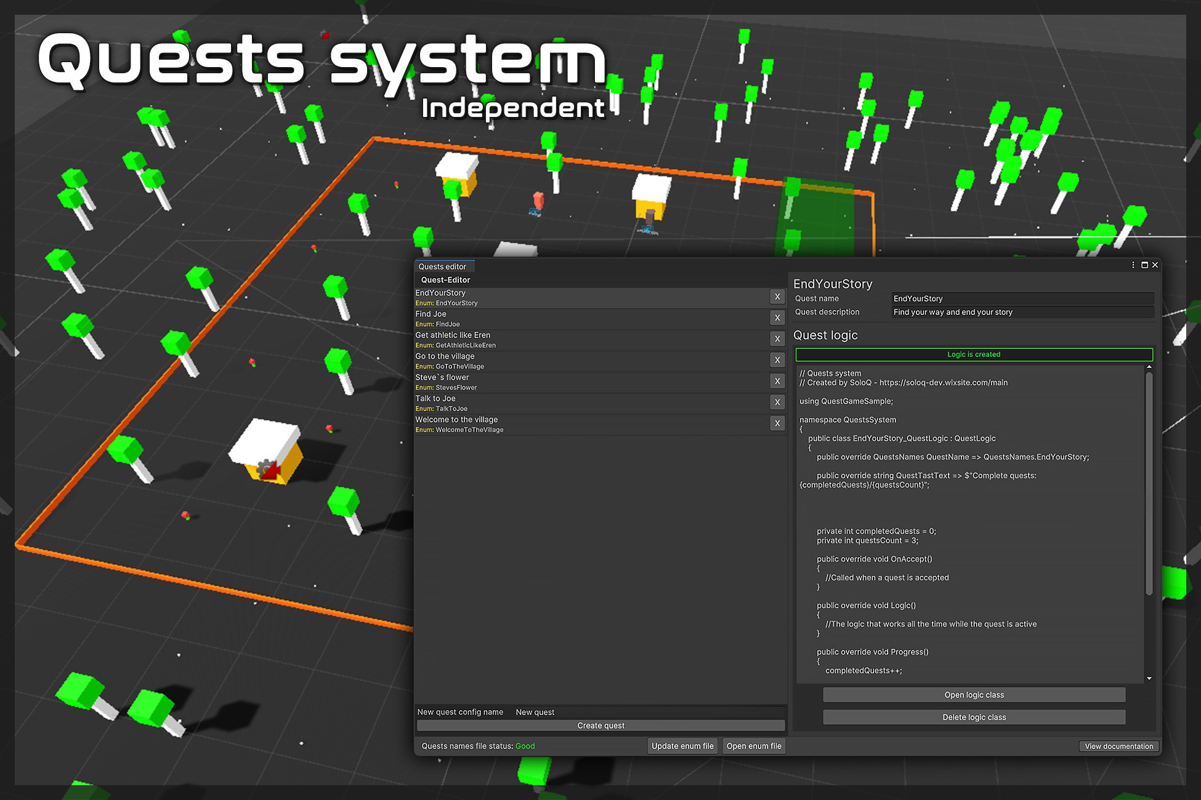Image resolution: width=1201 pixels, height=800 pixels.
Task: Click Update enum file button
Action: point(682,746)
